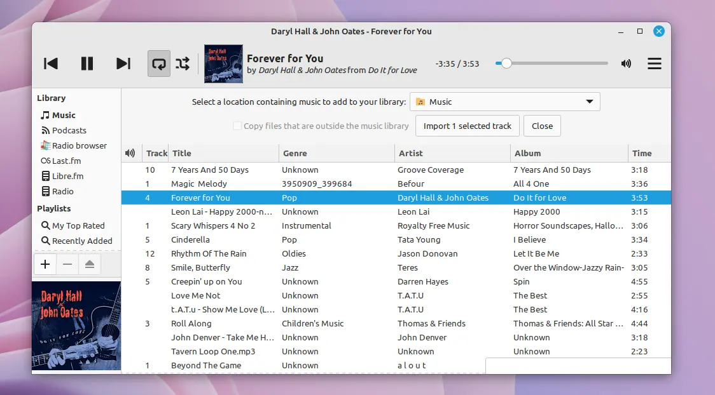Click the playback position slider
Viewport: 715px width, 395px height.
pyautogui.click(x=552, y=64)
